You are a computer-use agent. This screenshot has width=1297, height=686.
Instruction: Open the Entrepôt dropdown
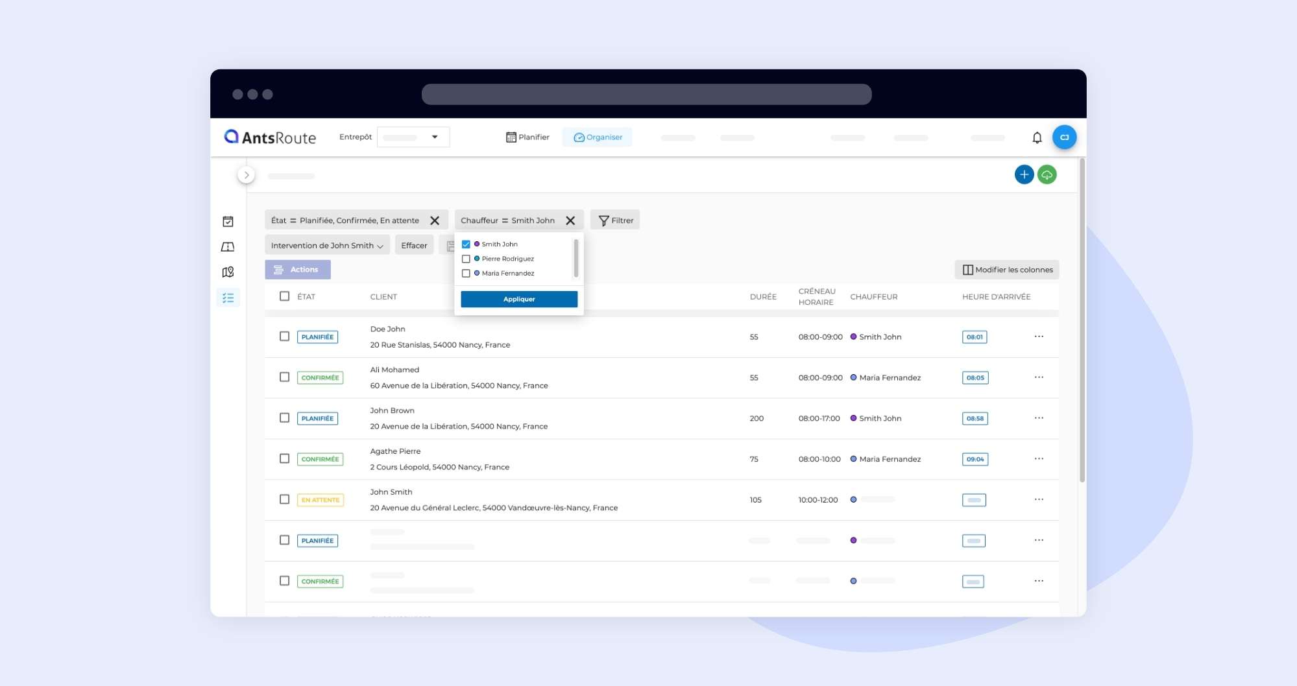coord(413,137)
